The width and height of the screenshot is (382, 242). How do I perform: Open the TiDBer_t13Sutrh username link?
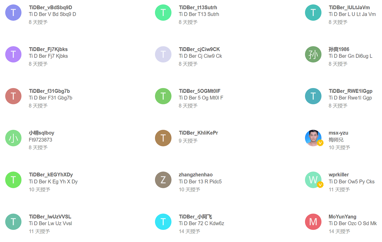(x=198, y=7)
